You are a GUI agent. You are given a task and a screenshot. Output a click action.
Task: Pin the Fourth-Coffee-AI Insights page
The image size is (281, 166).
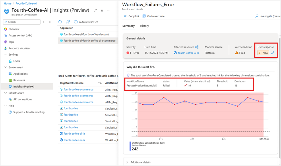(96, 10)
